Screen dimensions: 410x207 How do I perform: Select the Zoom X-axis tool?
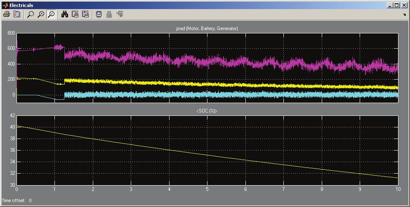click(41, 14)
